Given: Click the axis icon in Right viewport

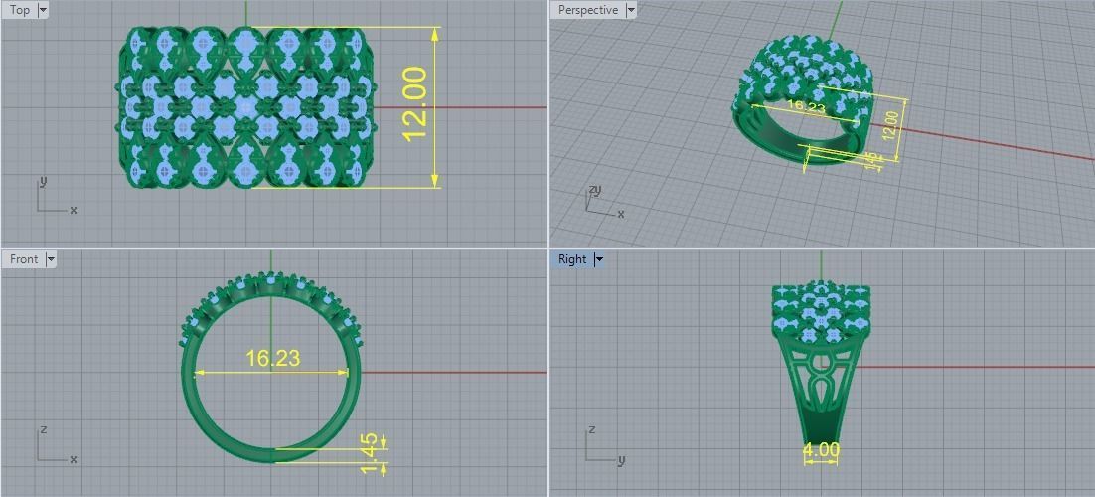Looking at the screenshot, I should click(603, 444).
